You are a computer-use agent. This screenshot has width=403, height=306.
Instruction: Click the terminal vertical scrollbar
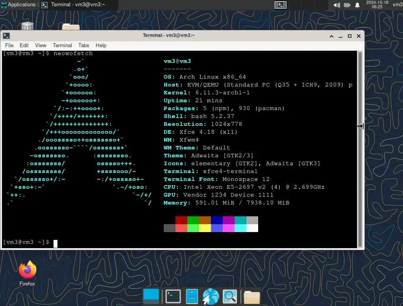[360, 149]
